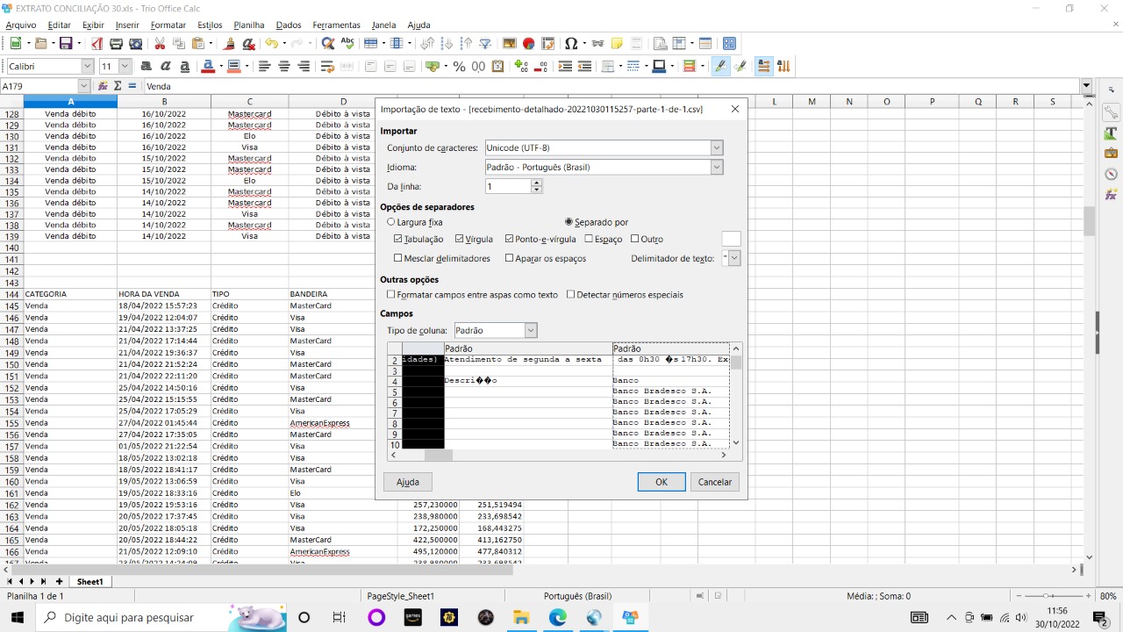Insert special character with Omega icon
This screenshot has width=1123, height=632.
coord(570,43)
